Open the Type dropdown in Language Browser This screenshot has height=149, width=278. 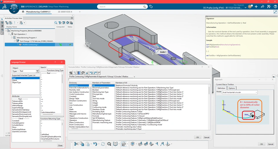pos(37,71)
